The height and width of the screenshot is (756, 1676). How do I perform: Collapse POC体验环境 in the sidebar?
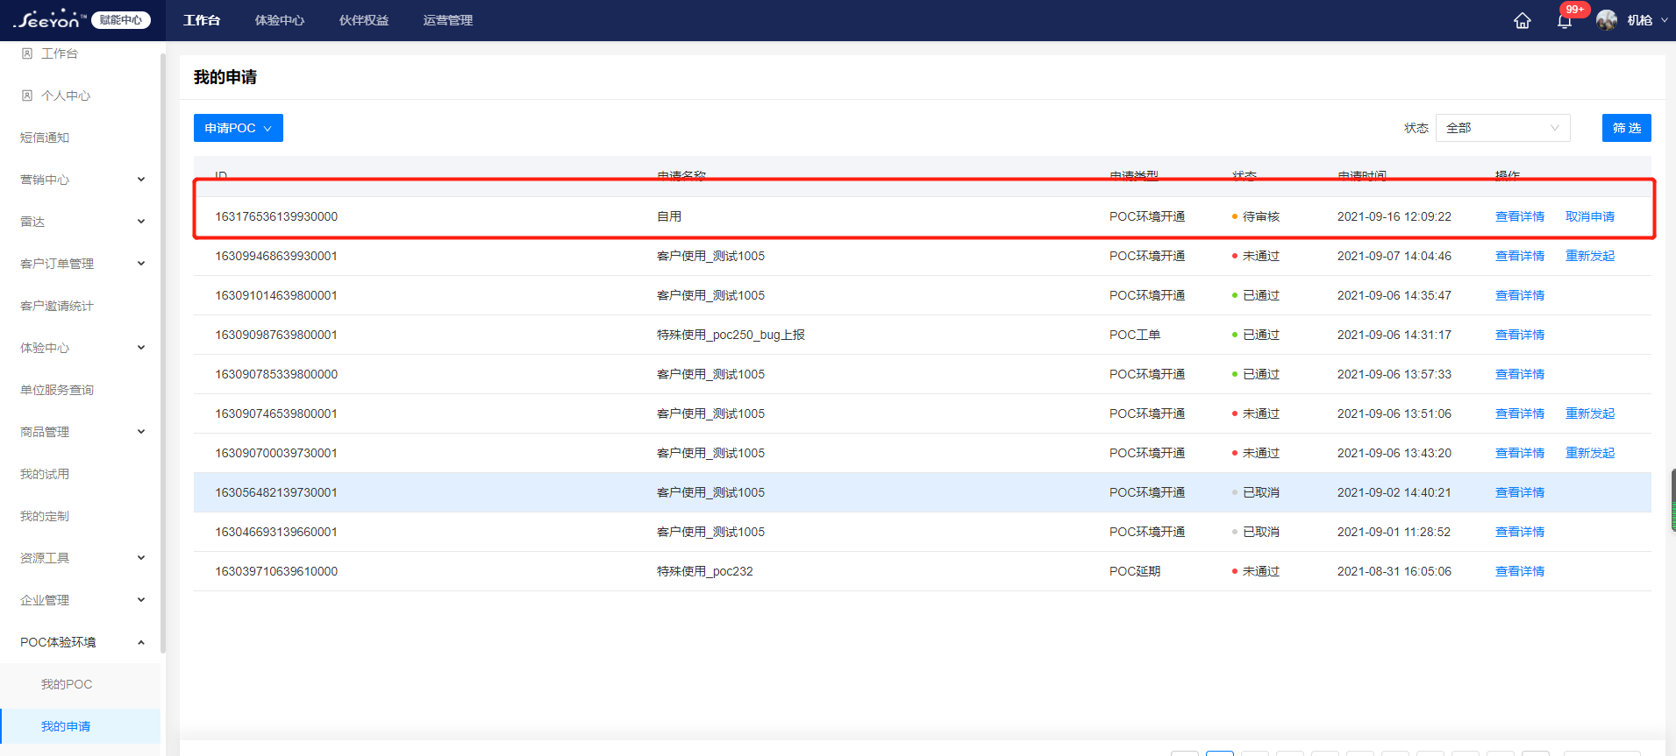pyautogui.click(x=141, y=642)
